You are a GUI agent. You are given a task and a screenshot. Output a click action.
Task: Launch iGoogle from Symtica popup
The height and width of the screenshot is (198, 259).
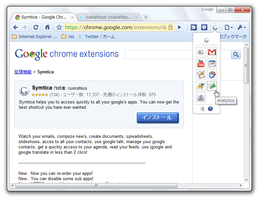[201, 52]
